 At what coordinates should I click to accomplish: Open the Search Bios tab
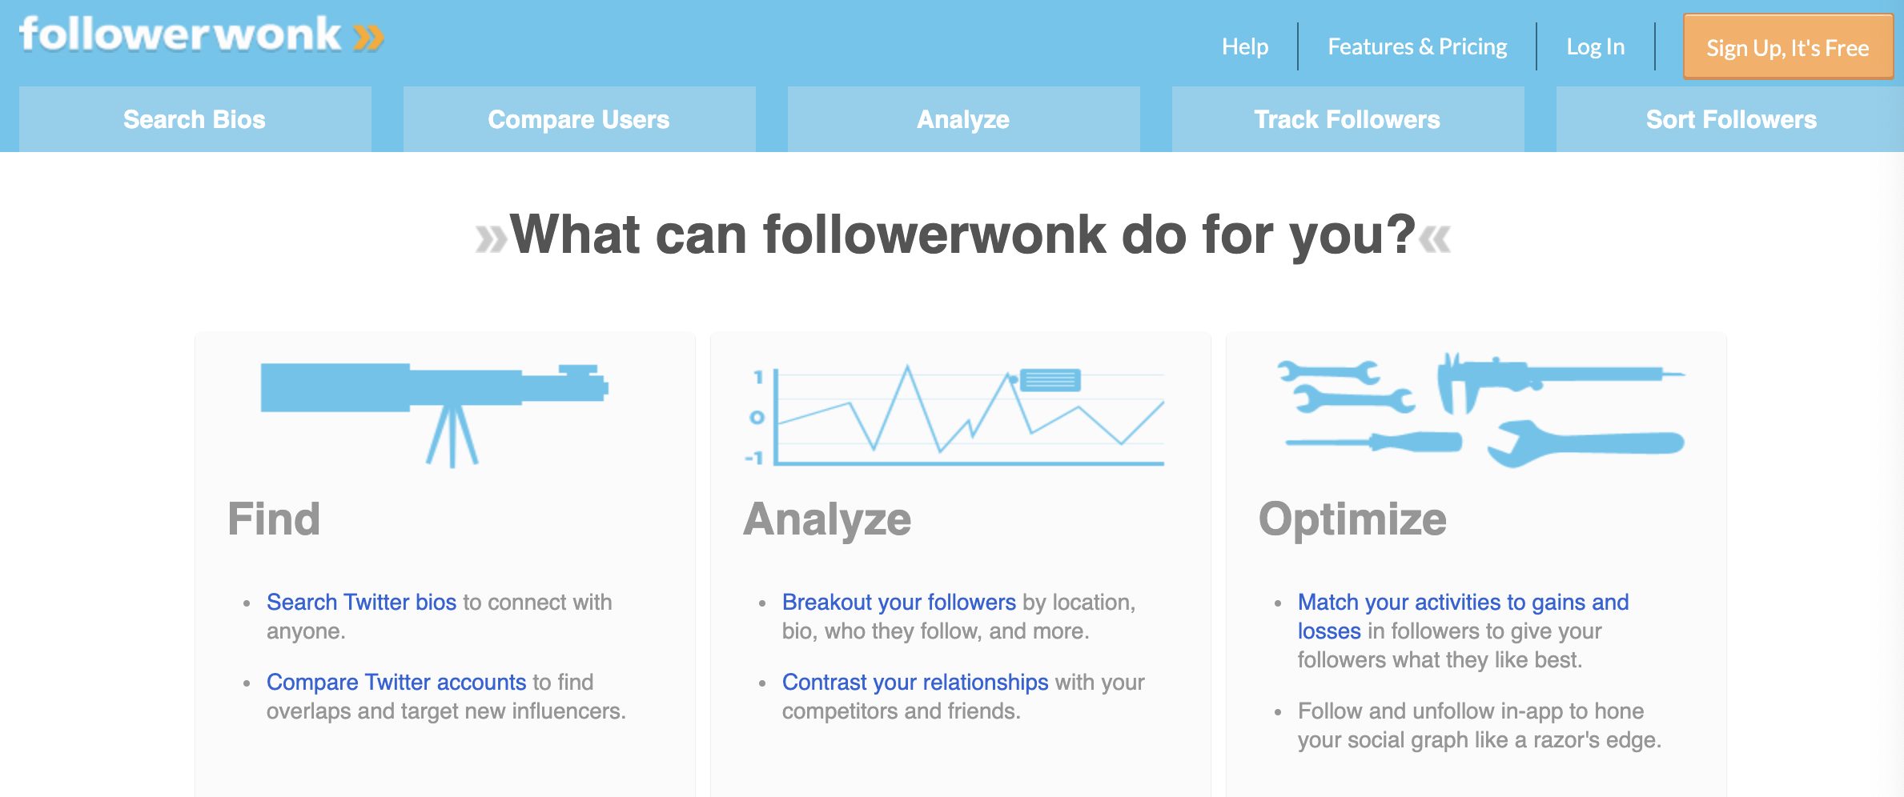(195, 119)
